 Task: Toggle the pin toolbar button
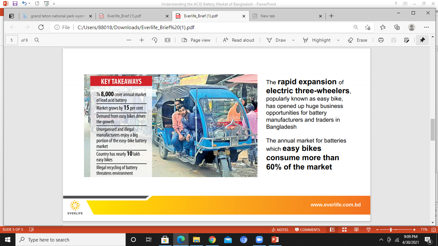[x=422, y=40]
